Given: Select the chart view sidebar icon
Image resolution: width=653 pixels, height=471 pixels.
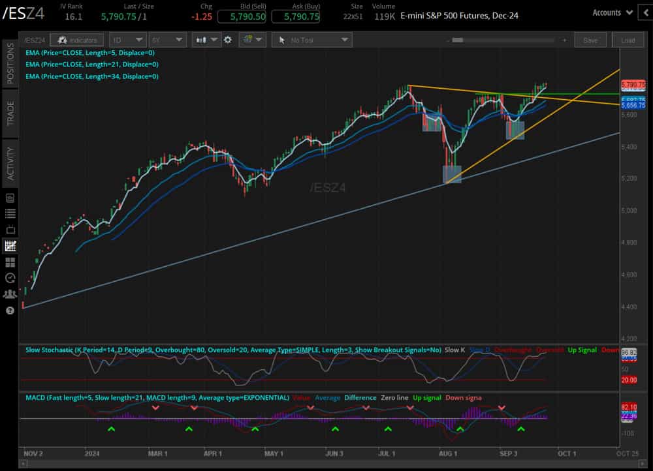Looking at the screenshot, I should (x=10, y=246).
